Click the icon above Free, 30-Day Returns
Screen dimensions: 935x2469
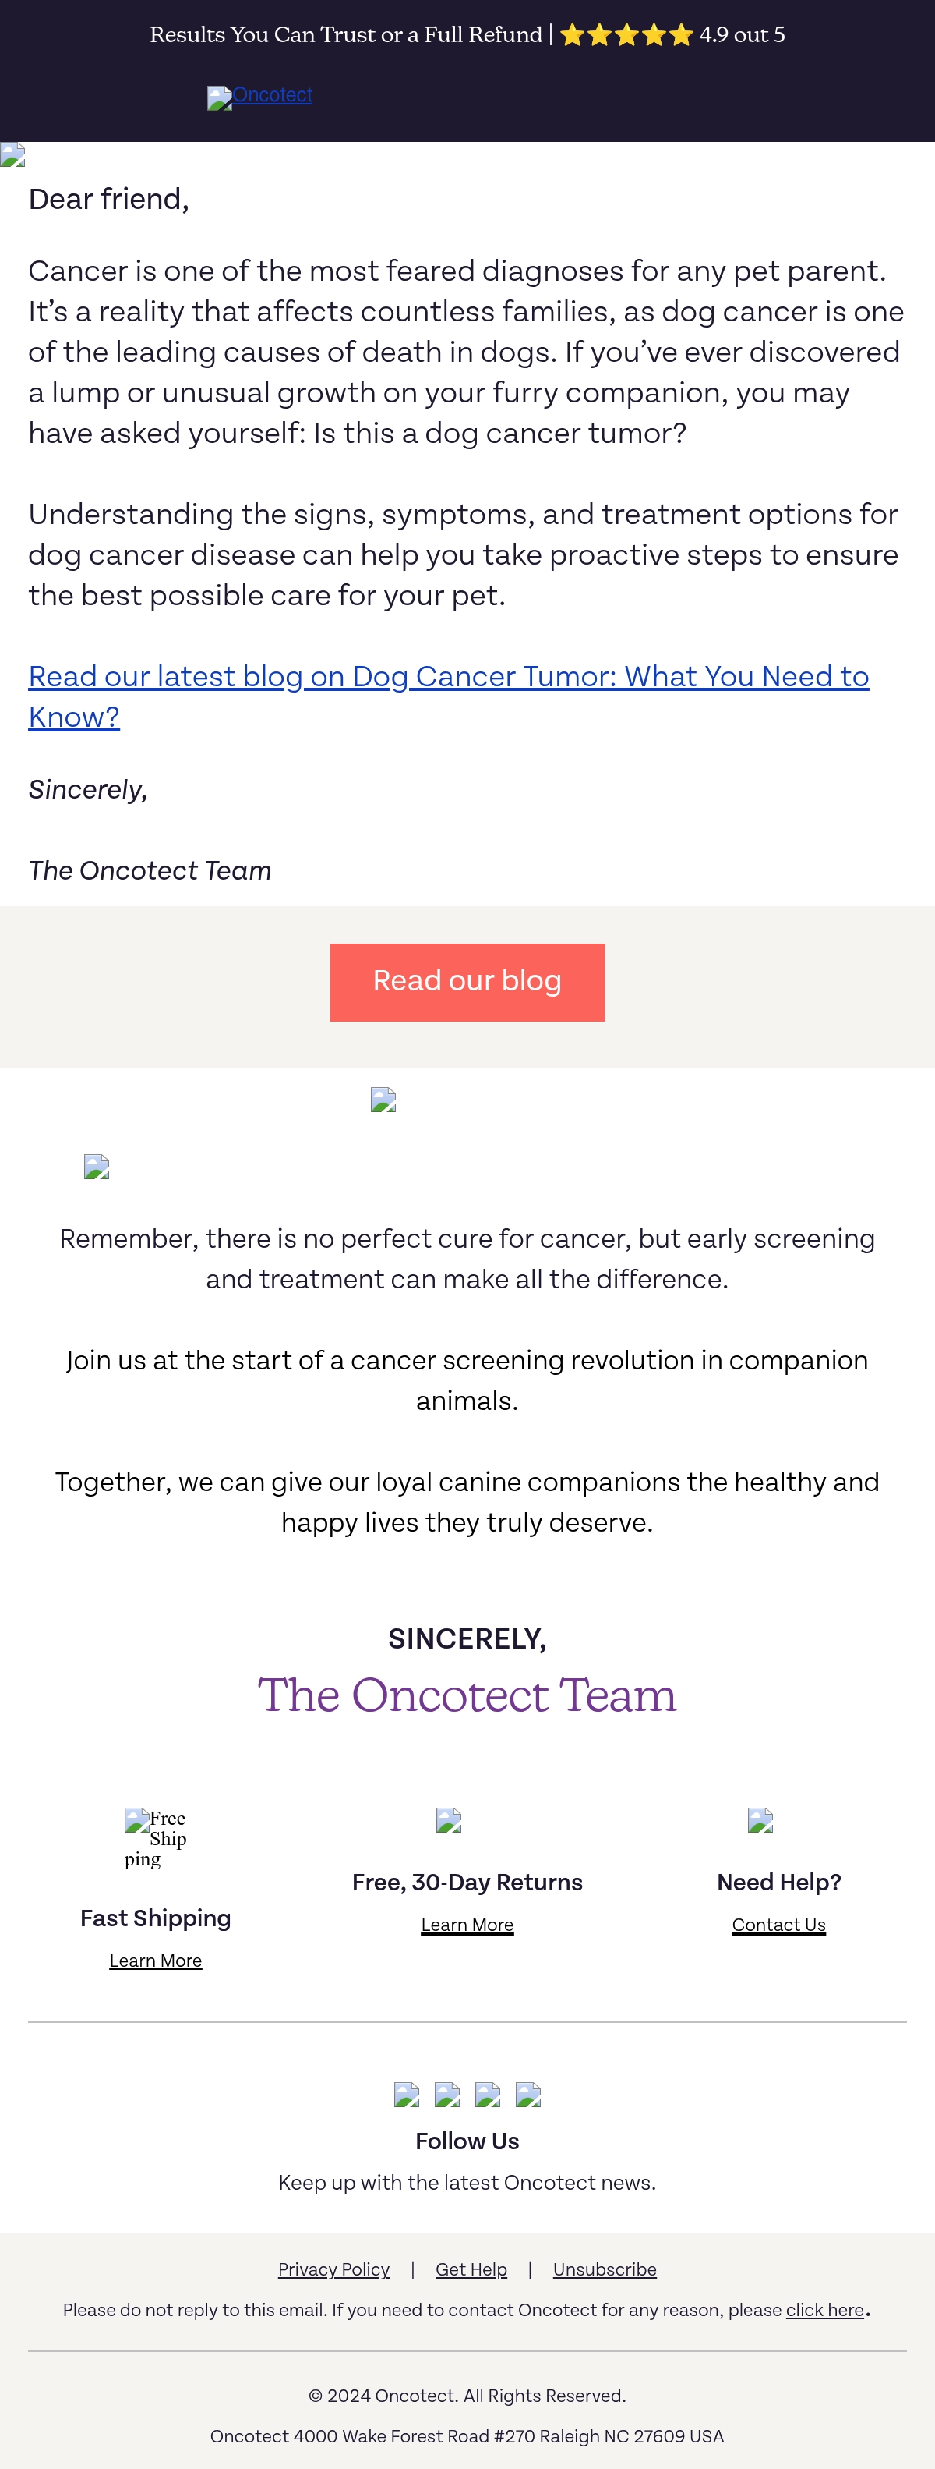click(448, 1820)
